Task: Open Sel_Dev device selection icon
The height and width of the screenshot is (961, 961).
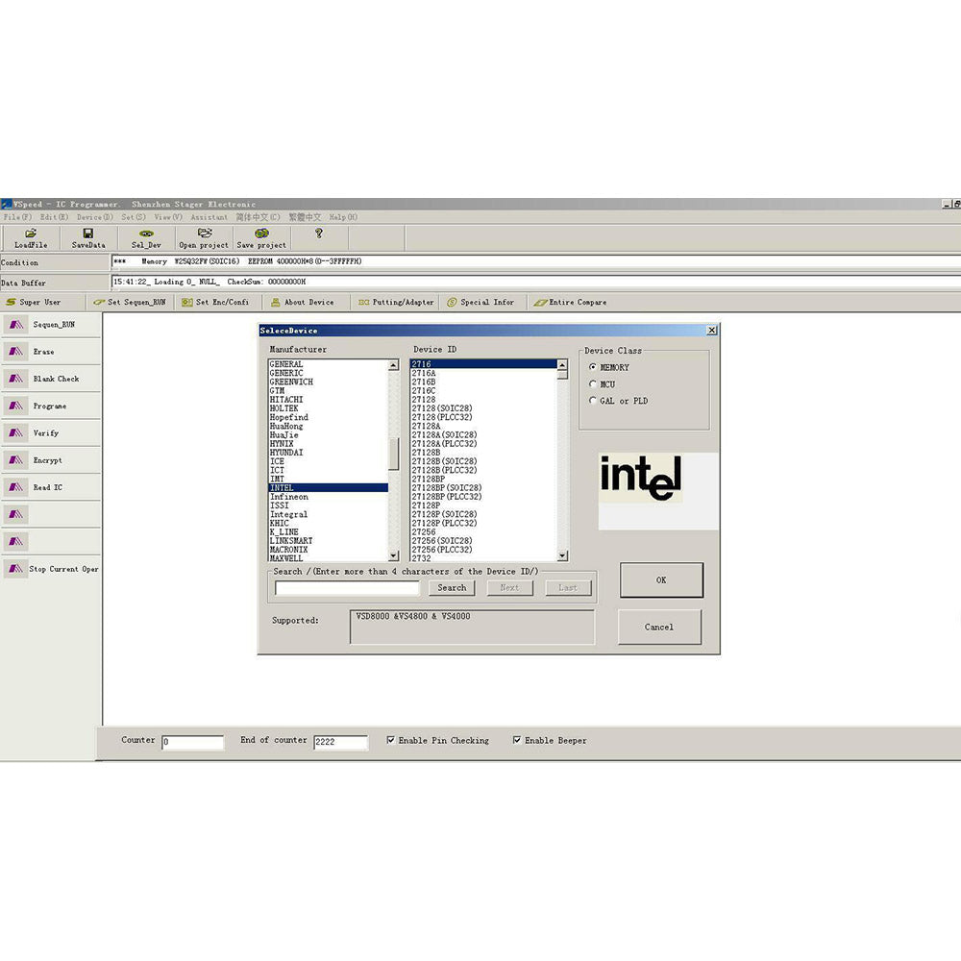Action: [x=146, y=234]
